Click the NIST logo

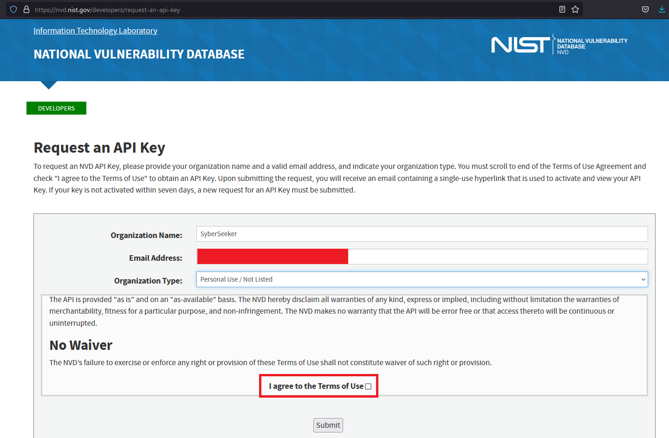[x=520, y=45]
